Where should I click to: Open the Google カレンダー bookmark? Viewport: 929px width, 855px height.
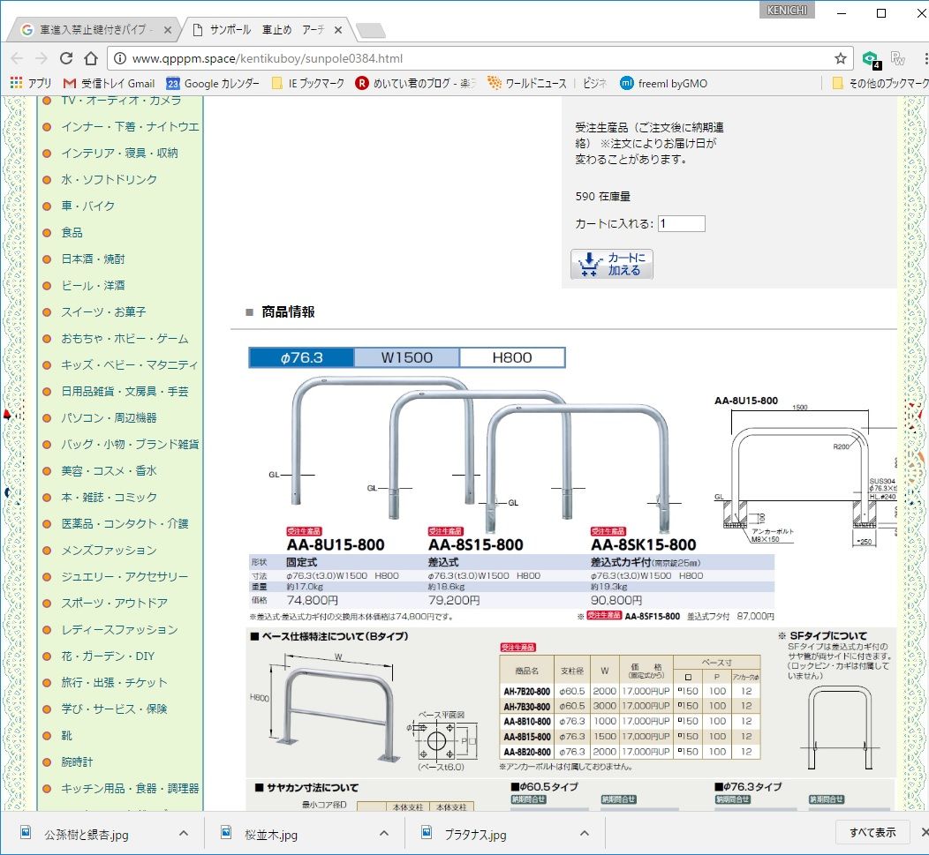[x=213, y=83]
